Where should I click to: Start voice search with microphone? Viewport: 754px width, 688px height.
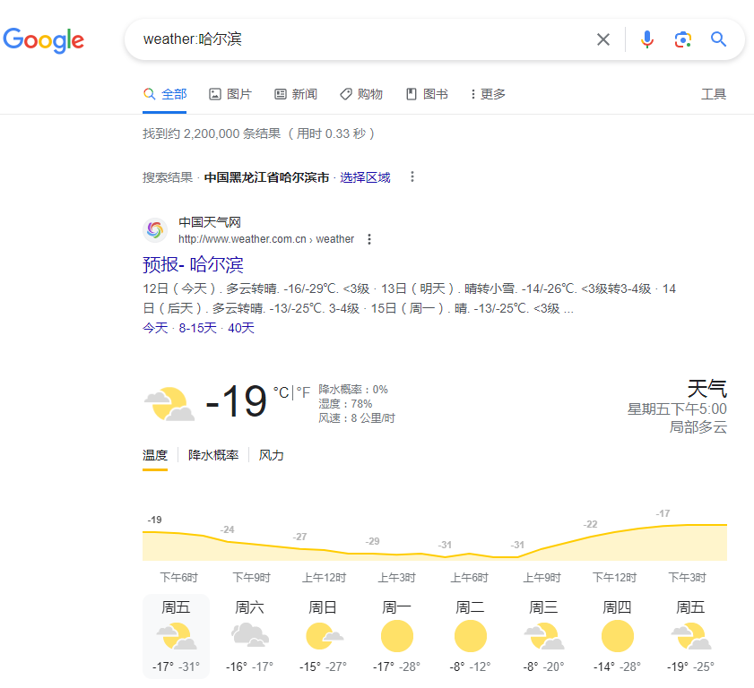click(647, 39)
